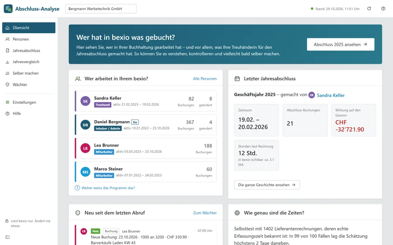Click the Mitarbeiter badge under Marco Steiner

point(104,175)
